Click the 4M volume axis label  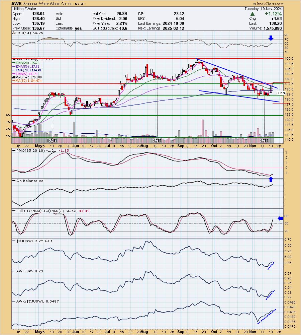[8, 115]
